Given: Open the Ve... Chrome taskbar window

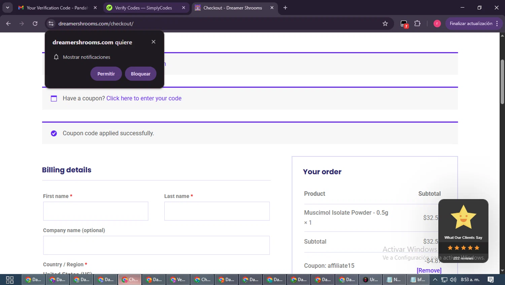Looking at the screenshot, I should pos(178,280).
